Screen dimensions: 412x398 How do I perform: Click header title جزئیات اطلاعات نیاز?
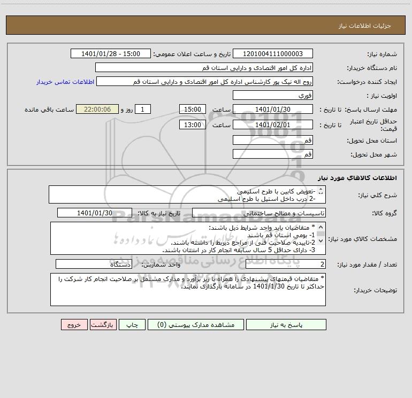[x=365, y=26]
